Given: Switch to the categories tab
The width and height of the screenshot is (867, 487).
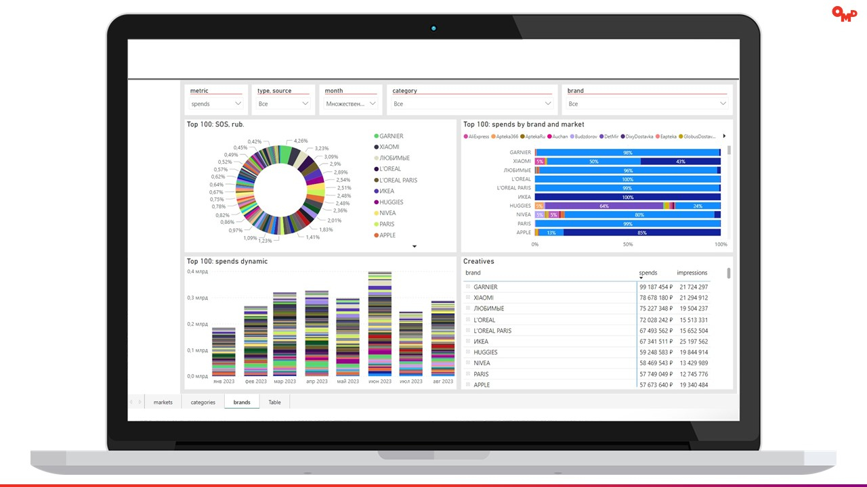Looking at the screenshot, I should pyautogui.click(x=203, y=402).
